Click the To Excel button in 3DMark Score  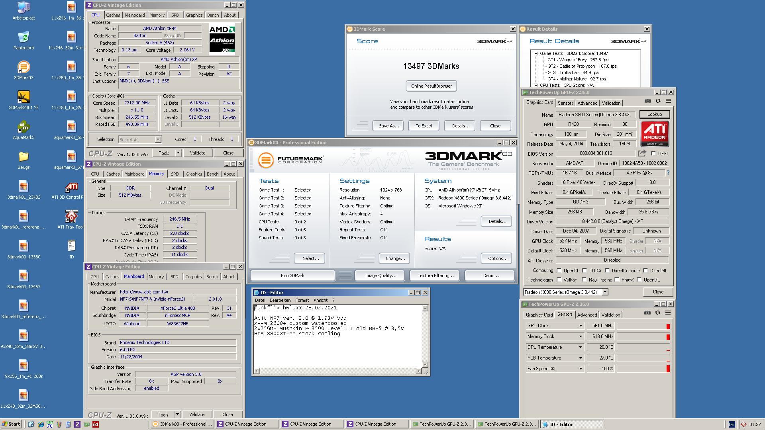[x=424, y=126]
